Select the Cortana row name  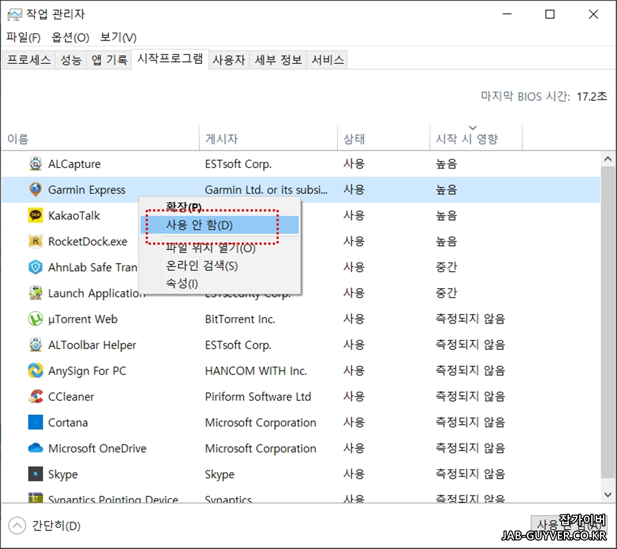[68, 422]
